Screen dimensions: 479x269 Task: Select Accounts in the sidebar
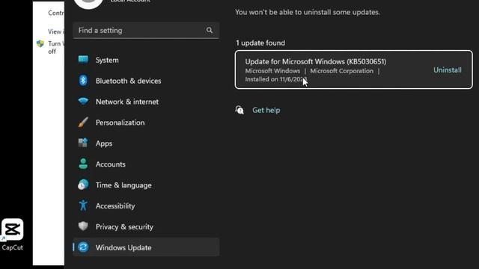[x=146, y=164]
